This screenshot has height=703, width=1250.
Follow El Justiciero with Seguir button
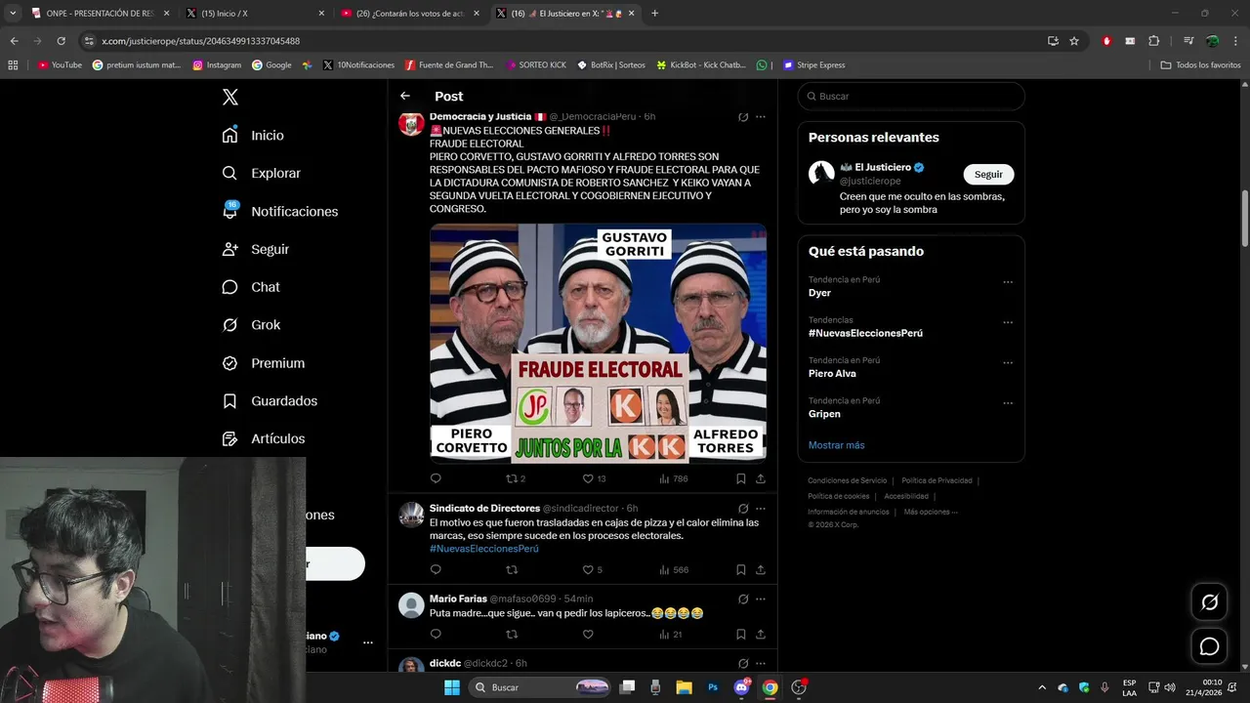988,174
